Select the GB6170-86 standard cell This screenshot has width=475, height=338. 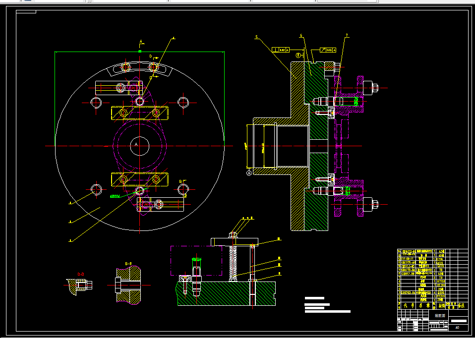click(x=408, y=270)
